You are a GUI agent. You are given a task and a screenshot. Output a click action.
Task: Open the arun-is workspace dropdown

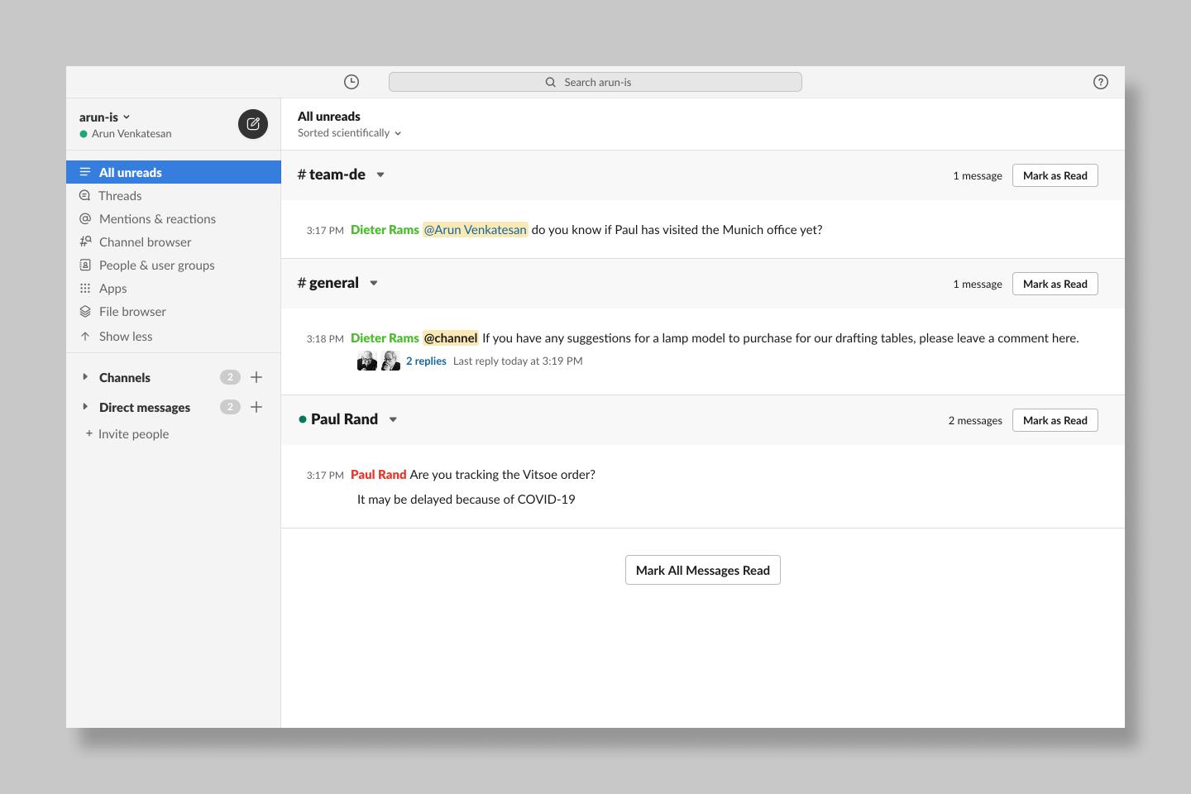(x=104, y=117)
